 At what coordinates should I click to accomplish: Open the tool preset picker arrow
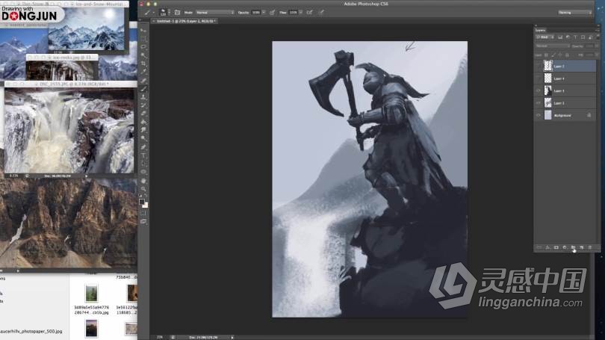tap(153, 13)
